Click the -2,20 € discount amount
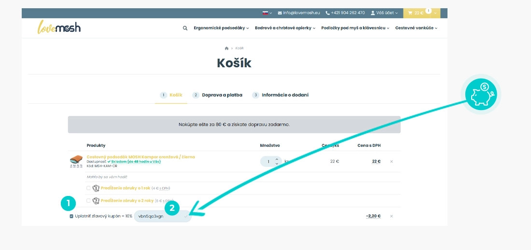The image size is (531, 250). coord(373,216)
